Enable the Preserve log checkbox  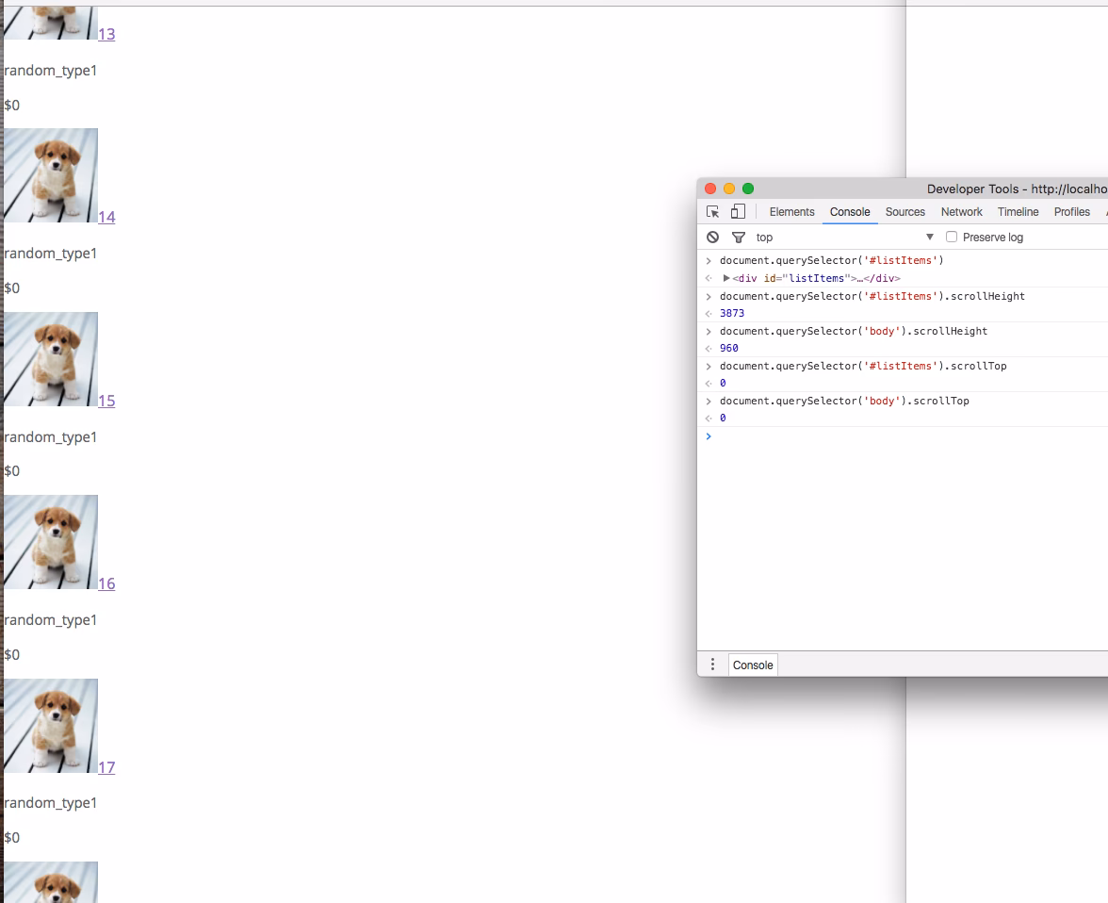pyautogui.click(x=952, y=237)
